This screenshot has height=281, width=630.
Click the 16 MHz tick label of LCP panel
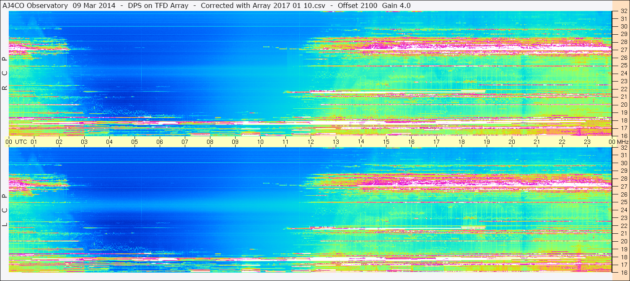coord(623,272)
